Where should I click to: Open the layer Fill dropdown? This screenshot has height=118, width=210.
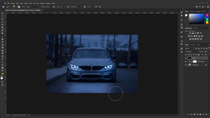tap(208, 55)
